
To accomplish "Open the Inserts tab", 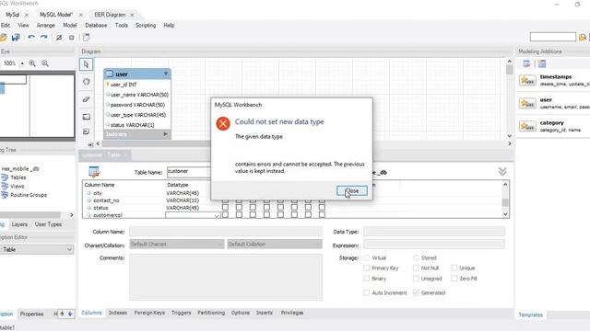I will click(x=265, y=313).
